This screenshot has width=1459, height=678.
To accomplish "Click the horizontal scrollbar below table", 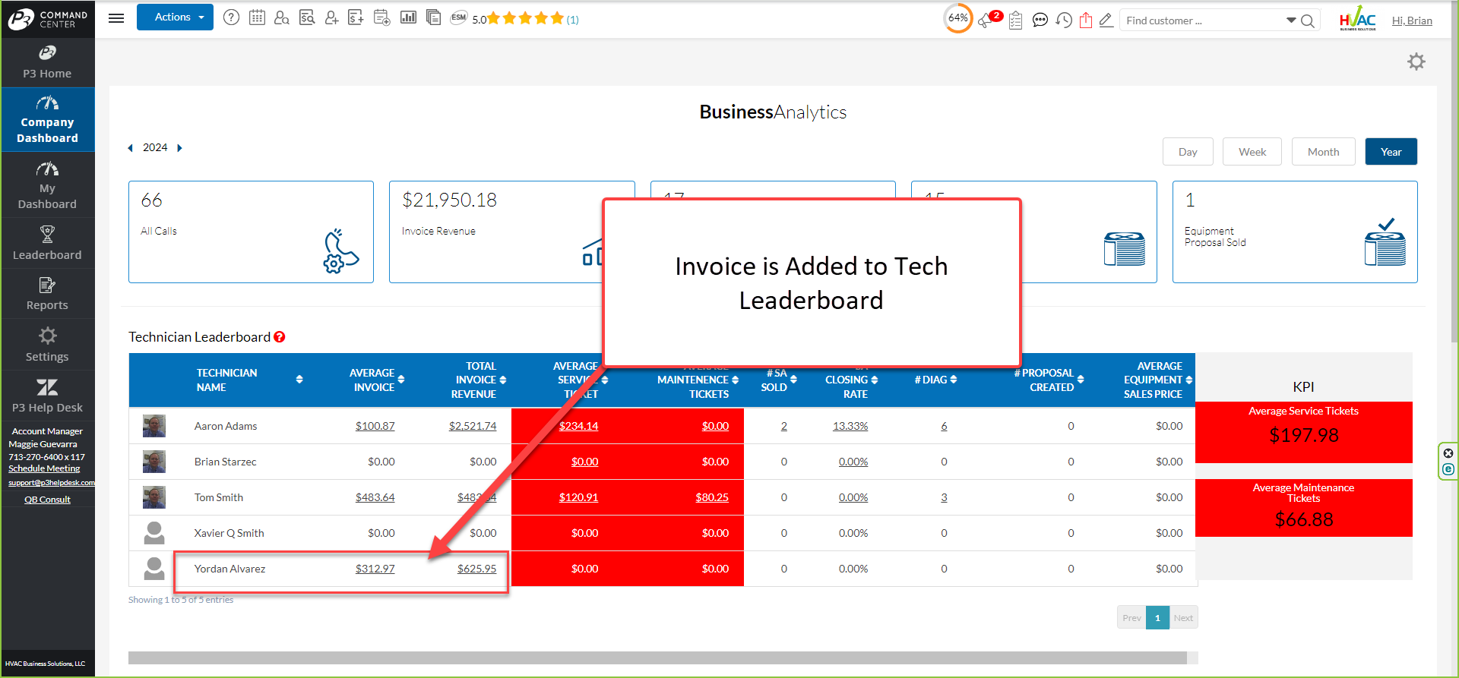I will click(x=657, y=658).
